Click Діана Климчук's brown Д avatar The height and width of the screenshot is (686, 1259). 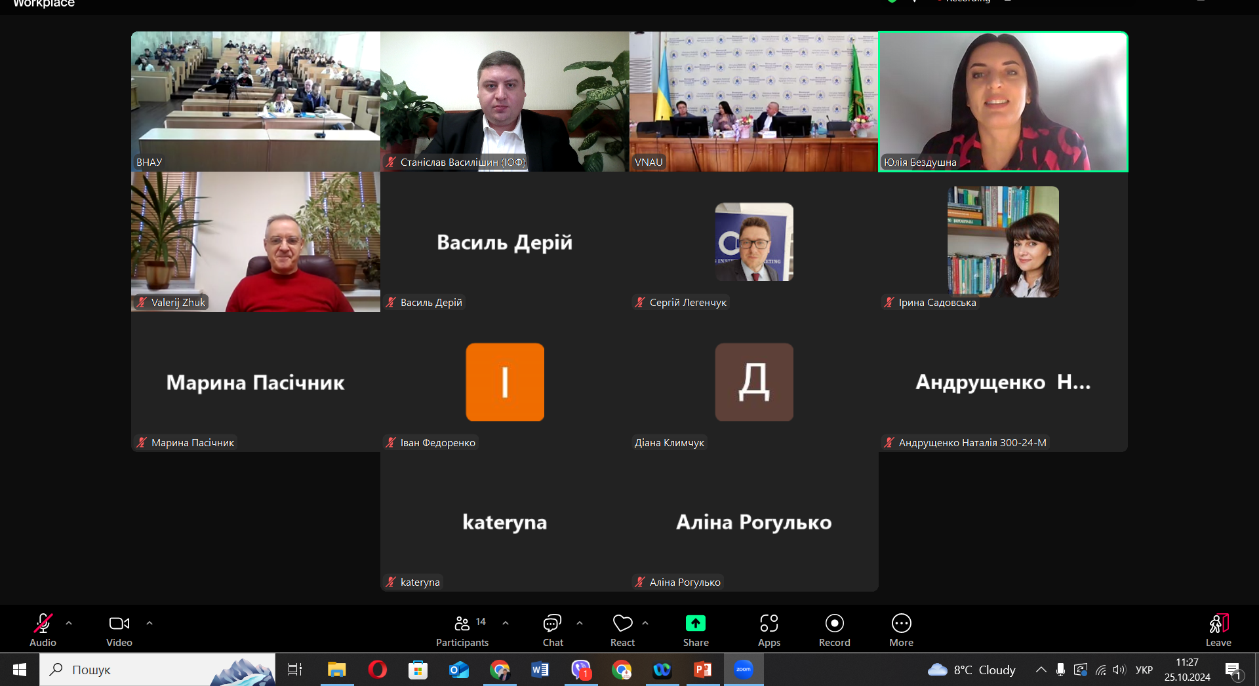coord(754,382)
